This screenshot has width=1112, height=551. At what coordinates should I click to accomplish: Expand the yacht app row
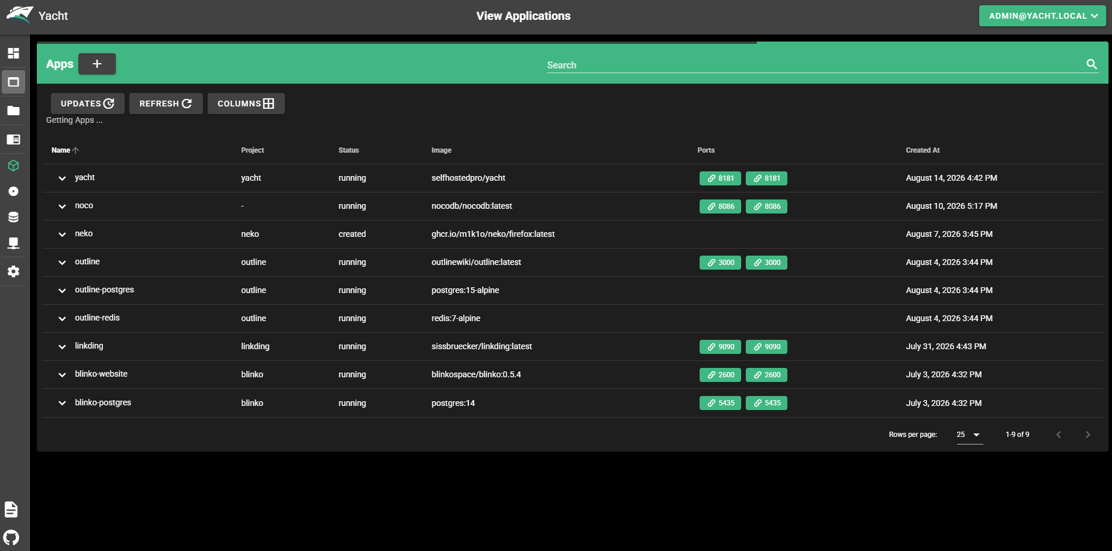pyautogui.click(x=62, y=178)
